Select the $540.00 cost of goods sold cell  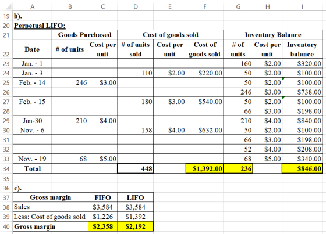(205, 102)
